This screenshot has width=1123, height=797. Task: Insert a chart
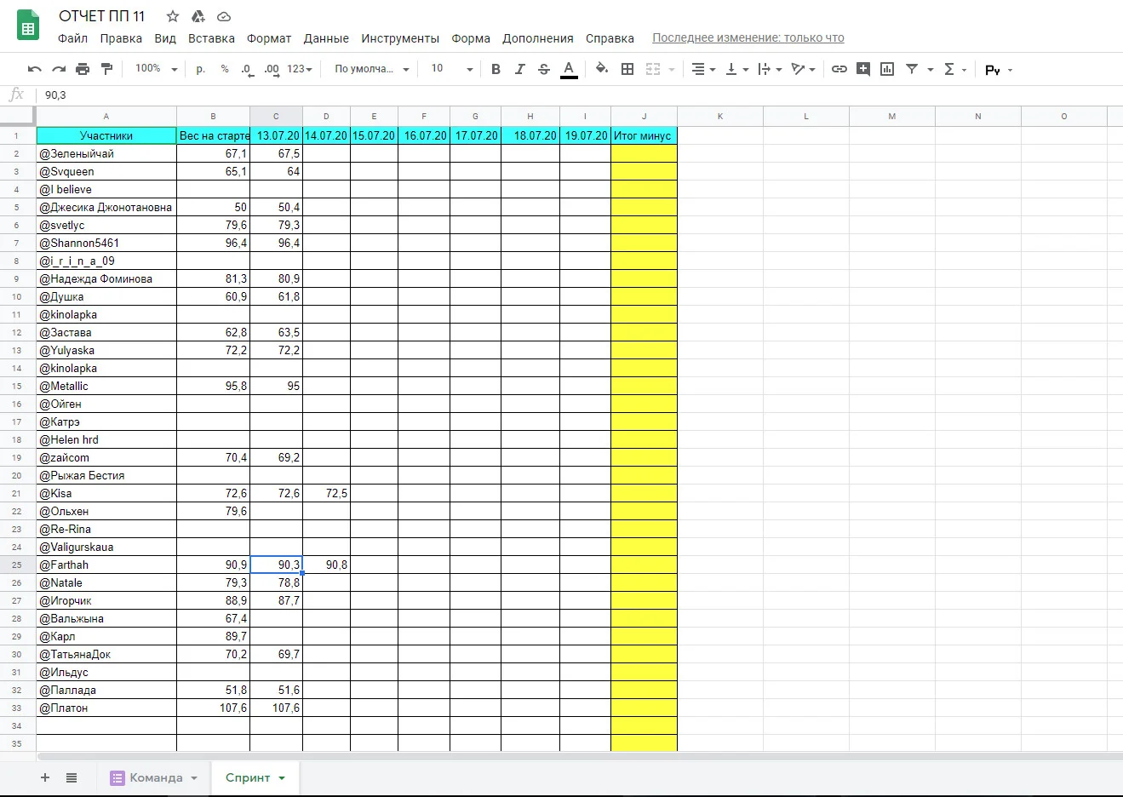coord(887,69)
